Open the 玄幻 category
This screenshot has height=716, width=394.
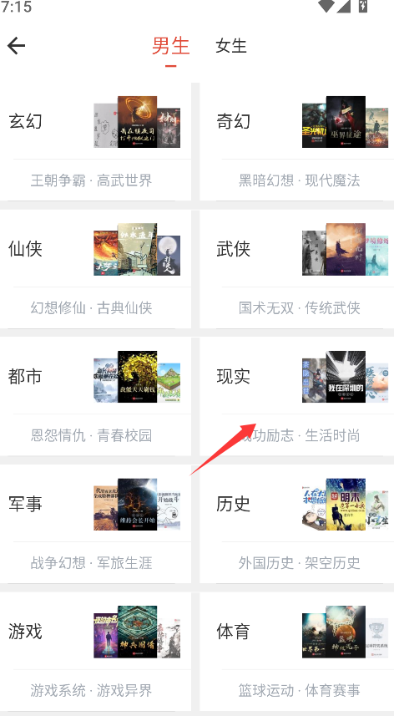pyautogui.click(x=95, y=142)
